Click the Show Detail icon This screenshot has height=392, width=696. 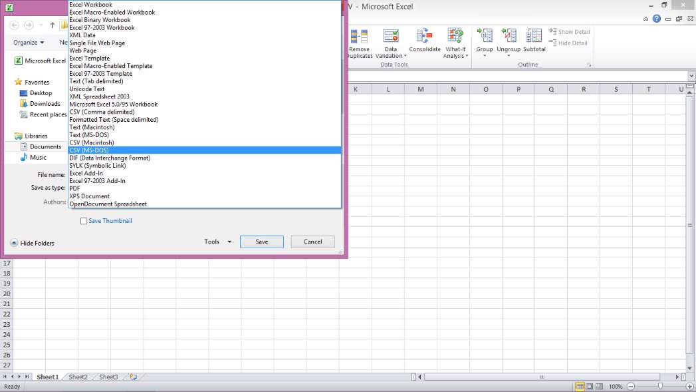coord(569,31)
